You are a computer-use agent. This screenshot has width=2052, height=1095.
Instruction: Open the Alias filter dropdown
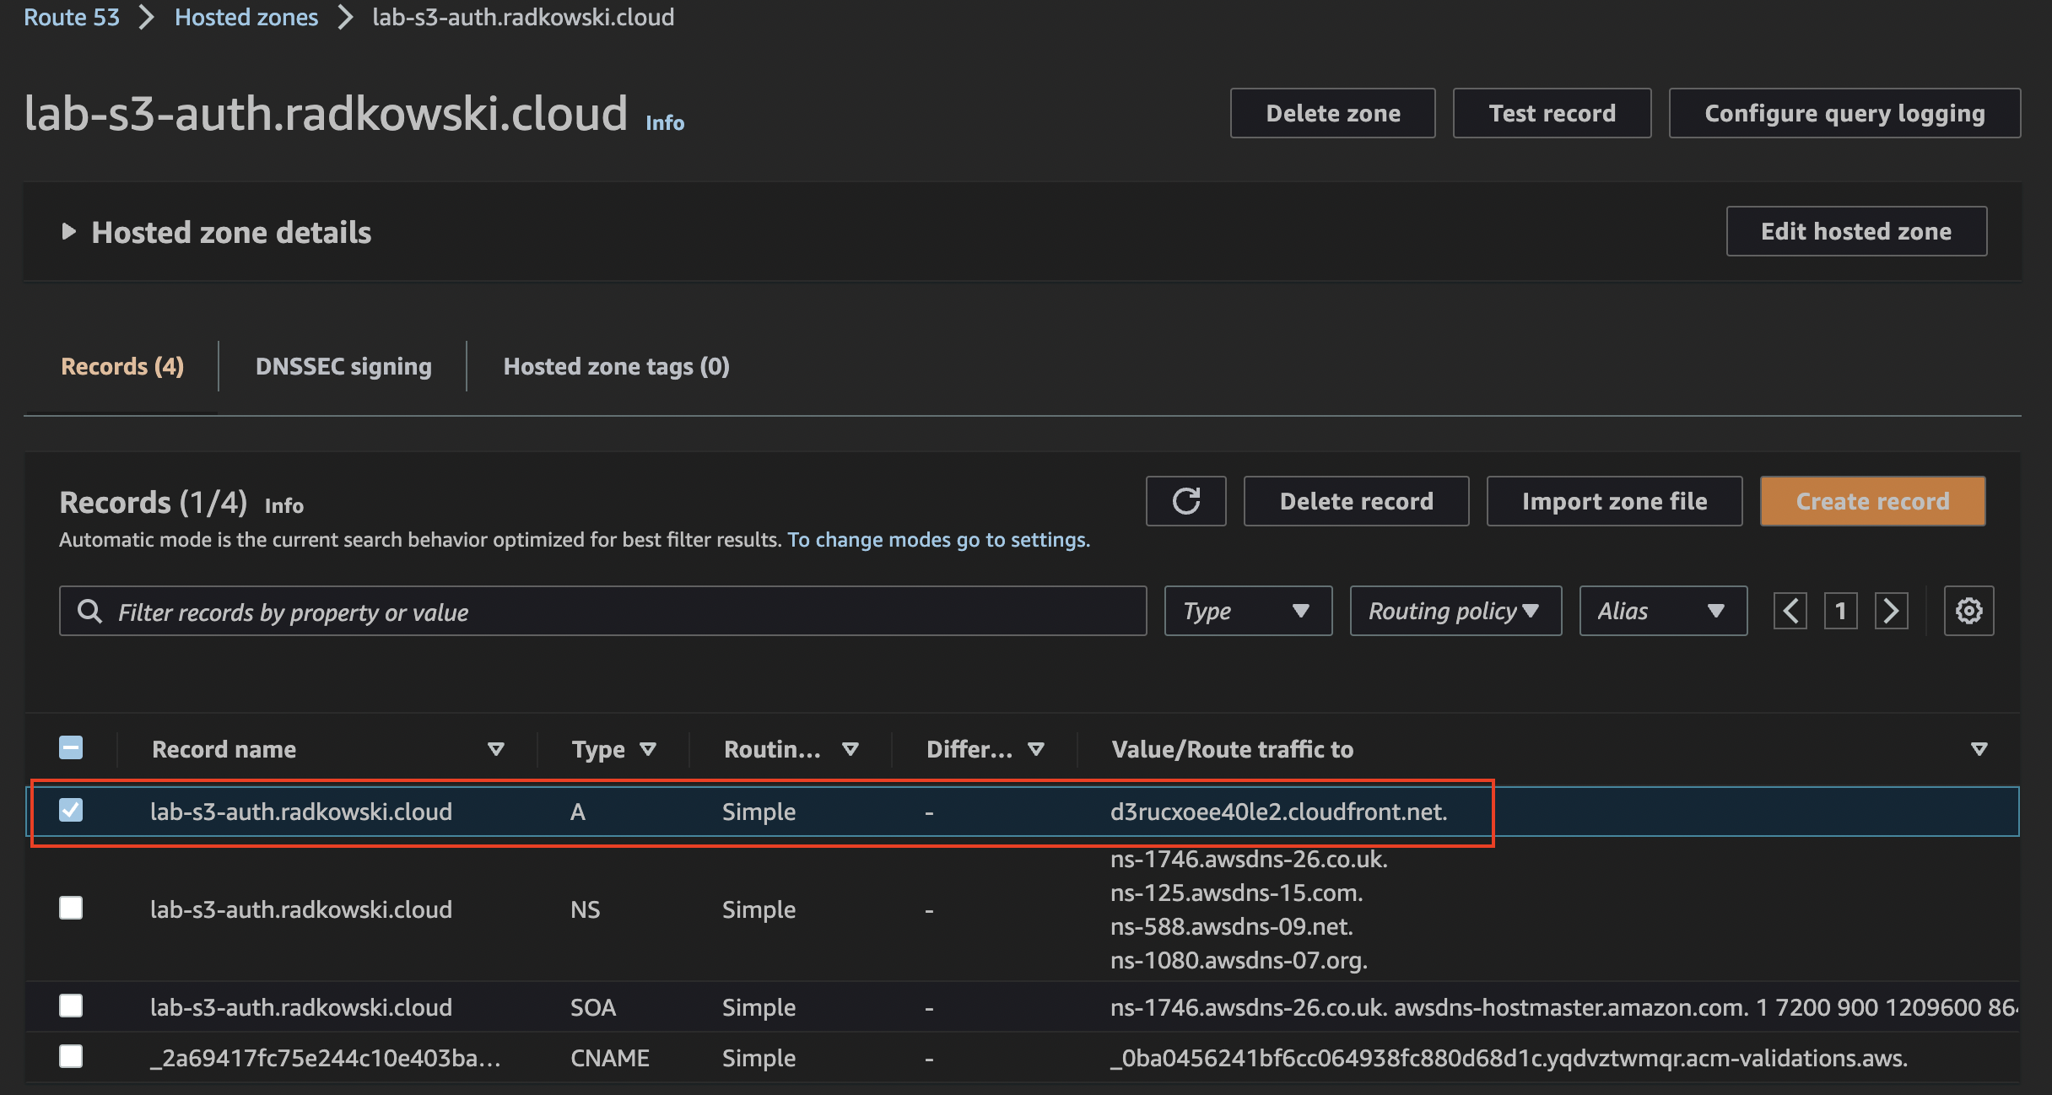tap(1663, 611)
